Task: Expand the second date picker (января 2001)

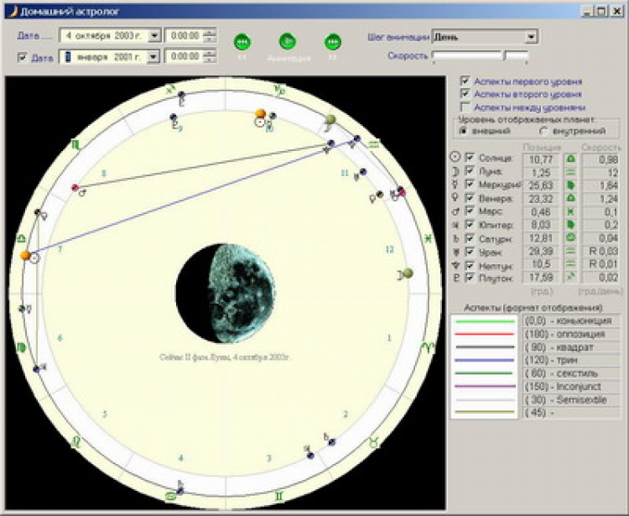Action: [153, 56]
